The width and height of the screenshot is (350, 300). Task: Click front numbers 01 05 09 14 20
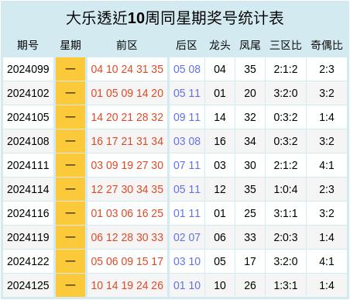[x=127, y=93]
